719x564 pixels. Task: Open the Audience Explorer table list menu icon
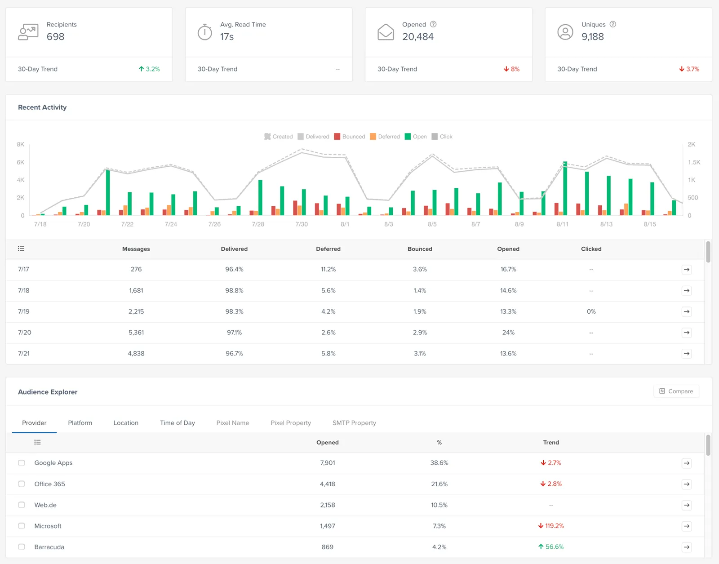(37, 442)
